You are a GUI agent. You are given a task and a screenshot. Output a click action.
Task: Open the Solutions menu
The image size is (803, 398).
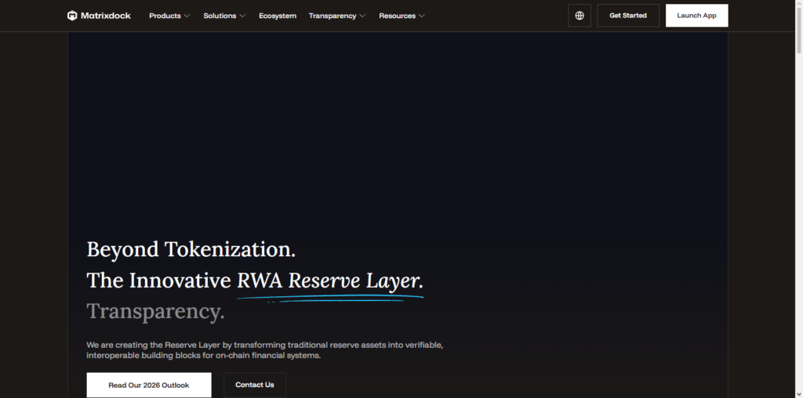pyautogui.click(x=224, y=16)
